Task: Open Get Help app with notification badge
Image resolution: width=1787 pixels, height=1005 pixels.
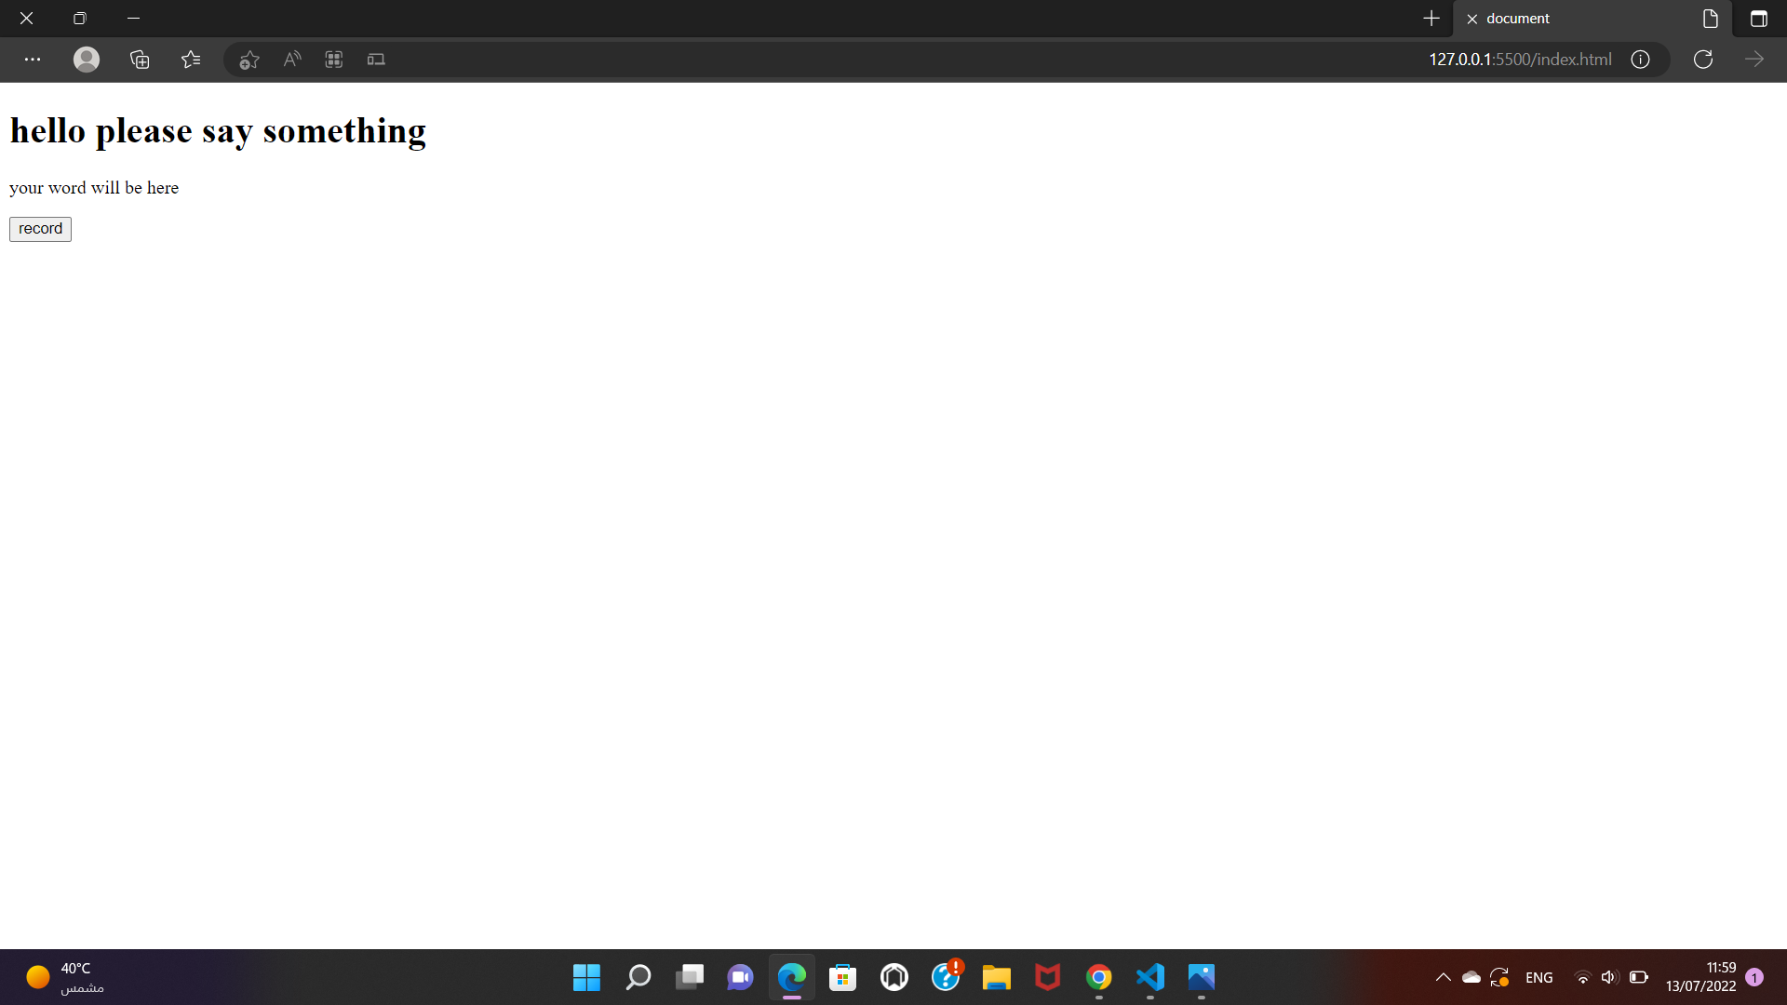Action: point(946,977)
